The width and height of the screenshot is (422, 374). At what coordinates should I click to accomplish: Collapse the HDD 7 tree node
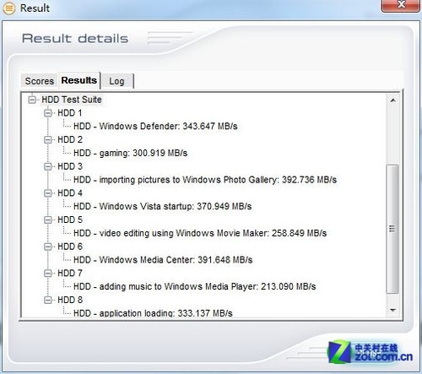pyautogui.click(x=48, y=274)
